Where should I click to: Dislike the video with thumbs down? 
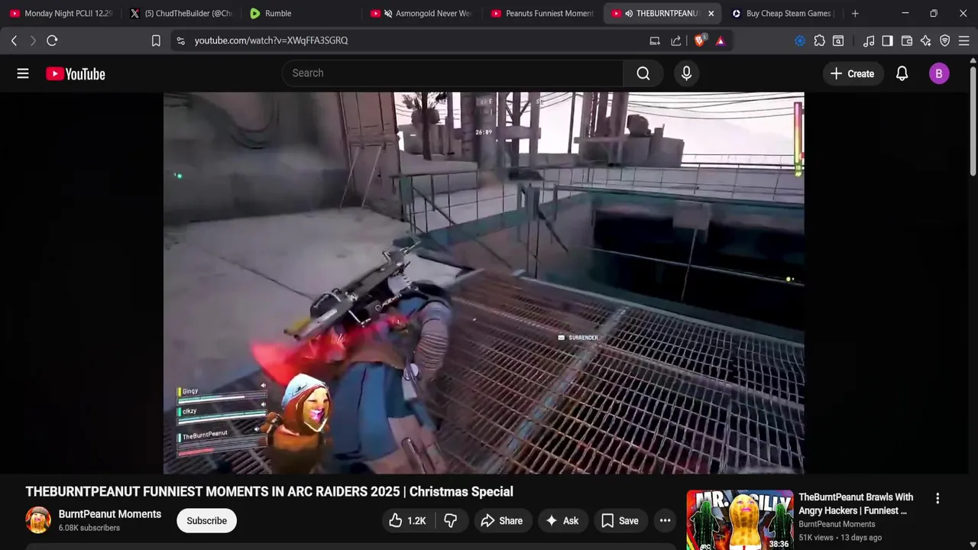coord(451,520)
